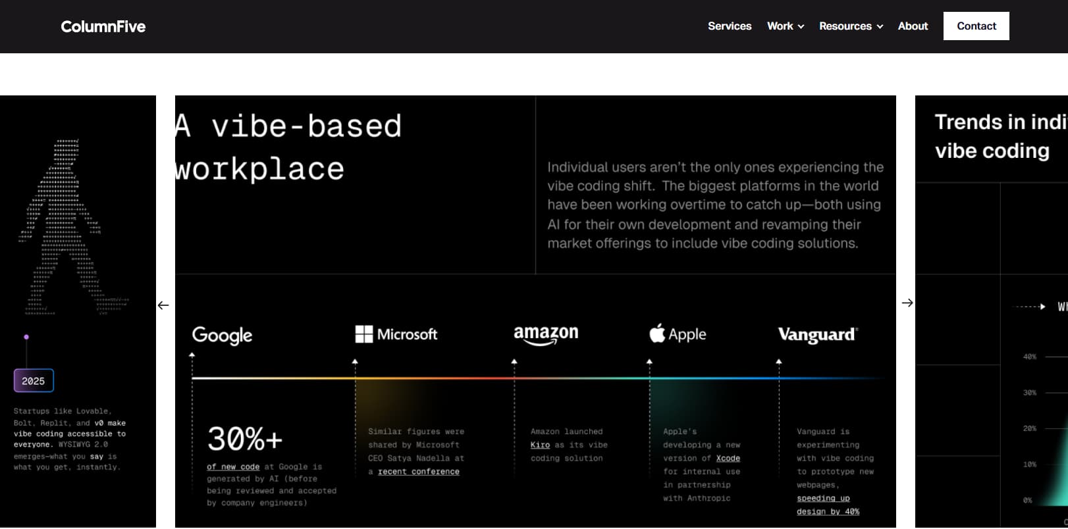Expand the Resources dropdown menu
The height and width of the screenshot is (529, 1068).
pos(851,26)
